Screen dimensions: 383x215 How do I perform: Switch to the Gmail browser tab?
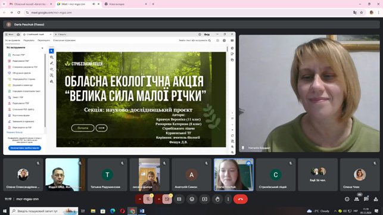click(30, 4)
